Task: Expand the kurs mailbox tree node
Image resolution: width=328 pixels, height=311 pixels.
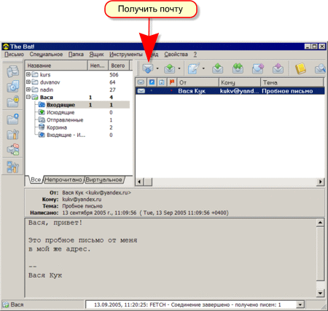Action: tap(28, 74)
